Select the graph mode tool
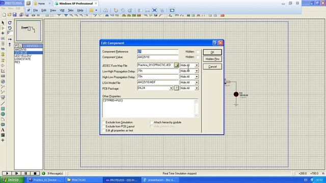Screen dimensions: 326x183 tap(3, 71)
